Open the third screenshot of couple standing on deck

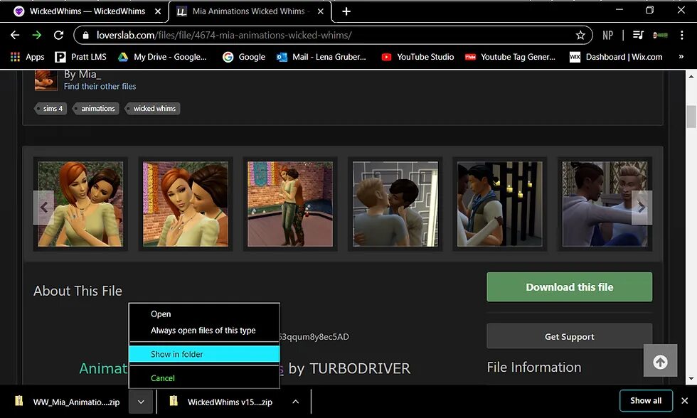[290, 204]
